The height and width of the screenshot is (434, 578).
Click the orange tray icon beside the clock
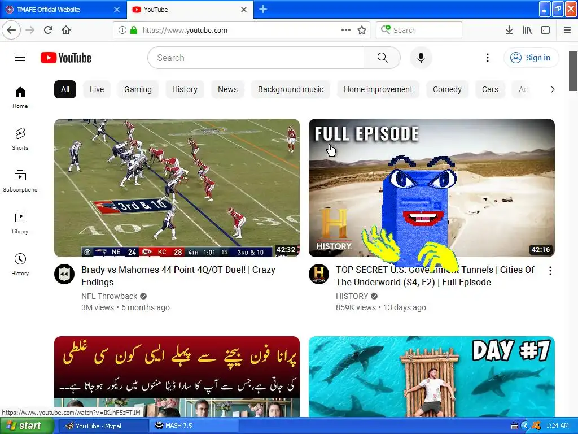click(536, 426)
